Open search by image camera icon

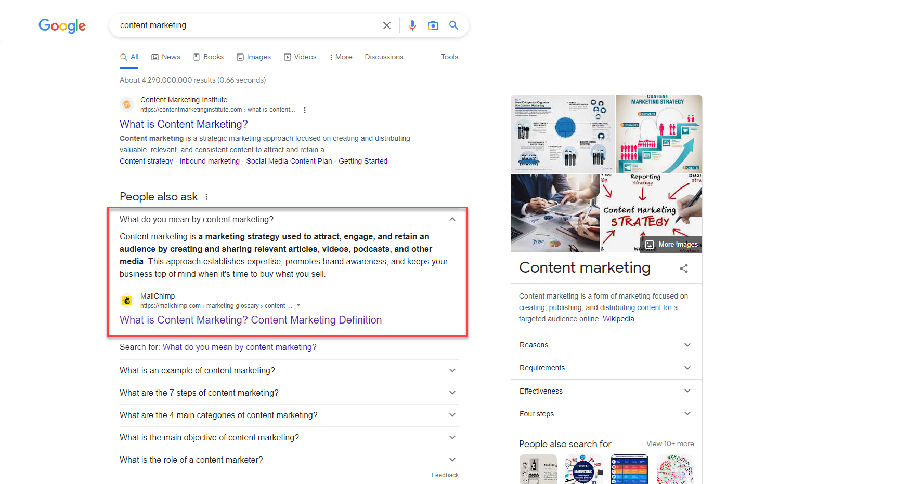click(433, 25)
